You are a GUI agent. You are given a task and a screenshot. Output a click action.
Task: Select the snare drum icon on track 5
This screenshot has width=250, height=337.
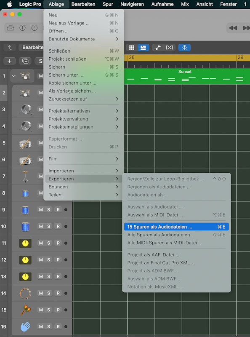click(x=25, y=143)
